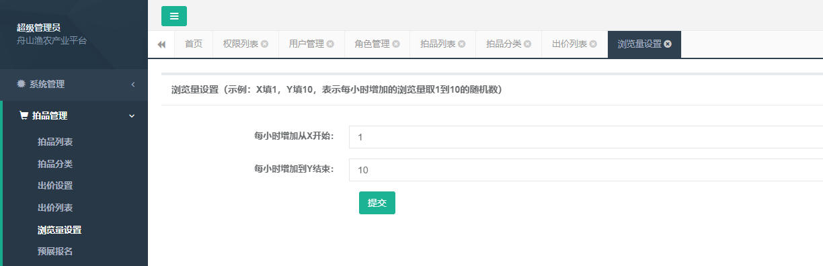Close the 用户管理 tab
The width and height of the screenshot is (823, 266).
coord(331,44)
